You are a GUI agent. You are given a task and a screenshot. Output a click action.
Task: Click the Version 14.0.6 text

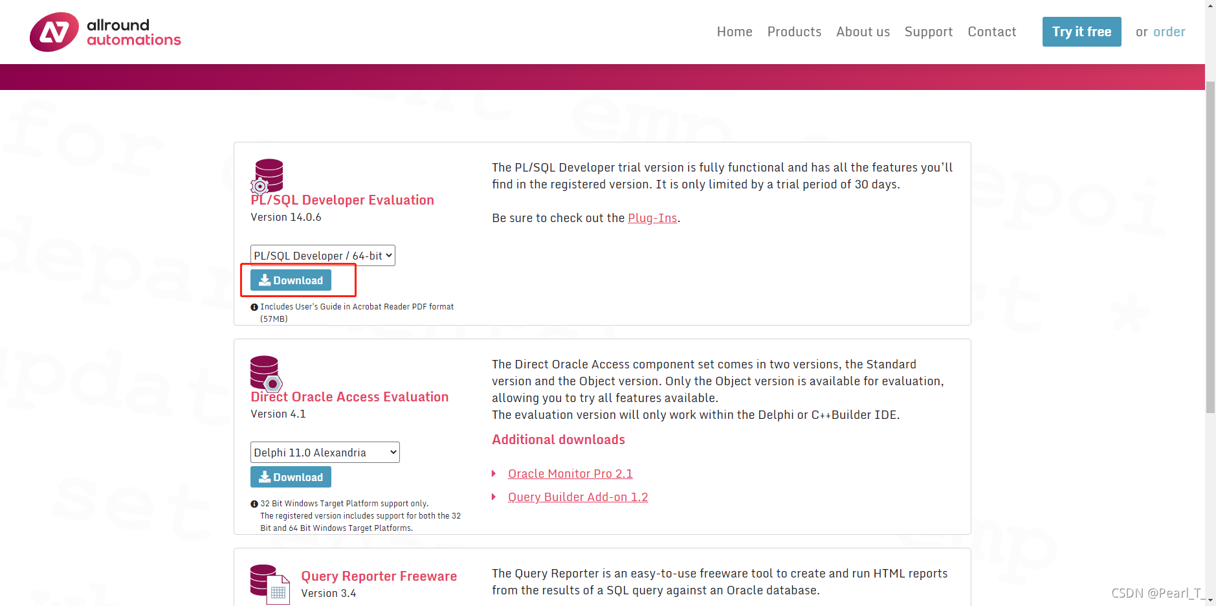point(286,218)
